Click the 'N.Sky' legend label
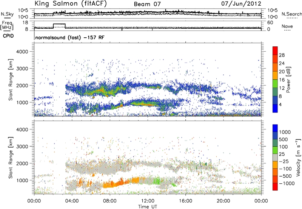Image resolution: width=302 pixels, height=209 pixels. (x=7, y=14)
